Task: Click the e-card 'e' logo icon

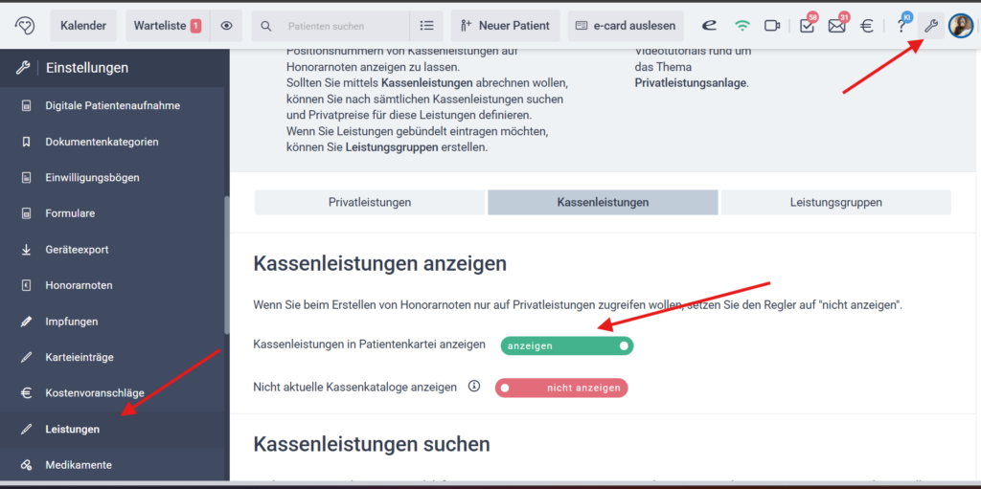Action: pos(710,26)
